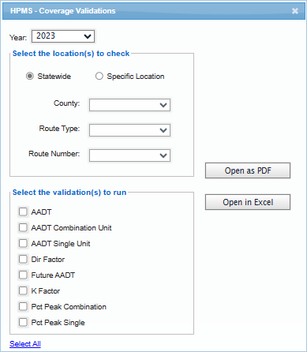Click the 'Route Number:' label

click(x=54, y=154)
